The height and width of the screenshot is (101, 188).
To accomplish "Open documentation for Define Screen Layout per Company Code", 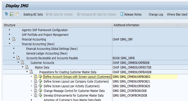I will pos(36,81).
